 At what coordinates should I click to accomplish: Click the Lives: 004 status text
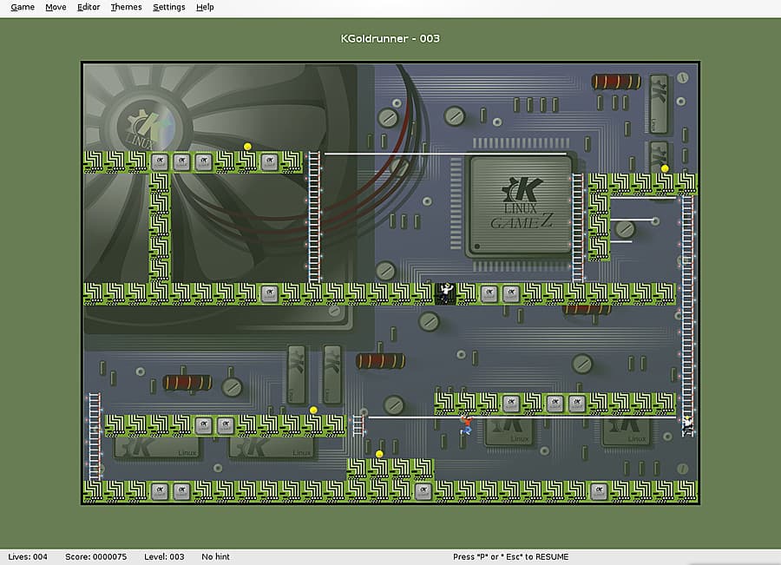pyautogui.click(x=28, y=556)
